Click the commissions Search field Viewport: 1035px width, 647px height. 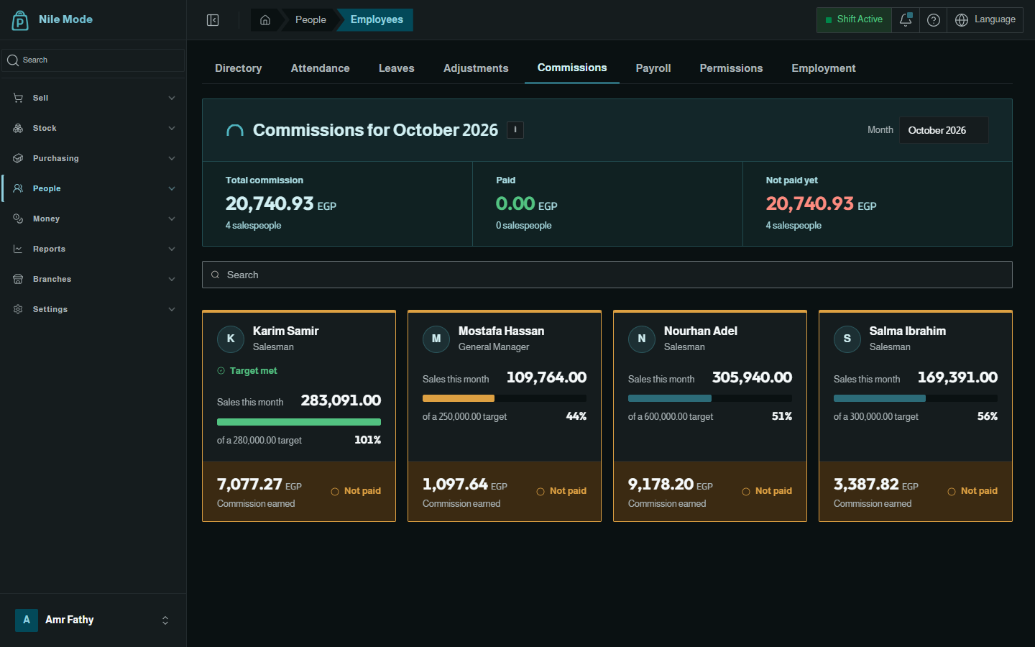click(x=607, y=275)
